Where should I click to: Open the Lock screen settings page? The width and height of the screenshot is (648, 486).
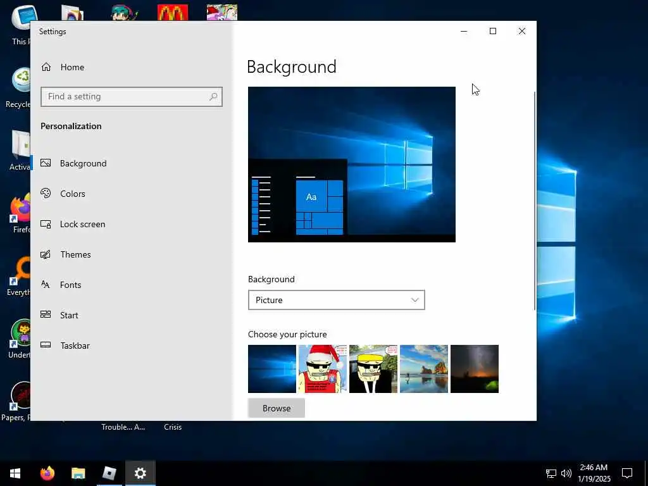pyautogui.click(x=83, y=224)
